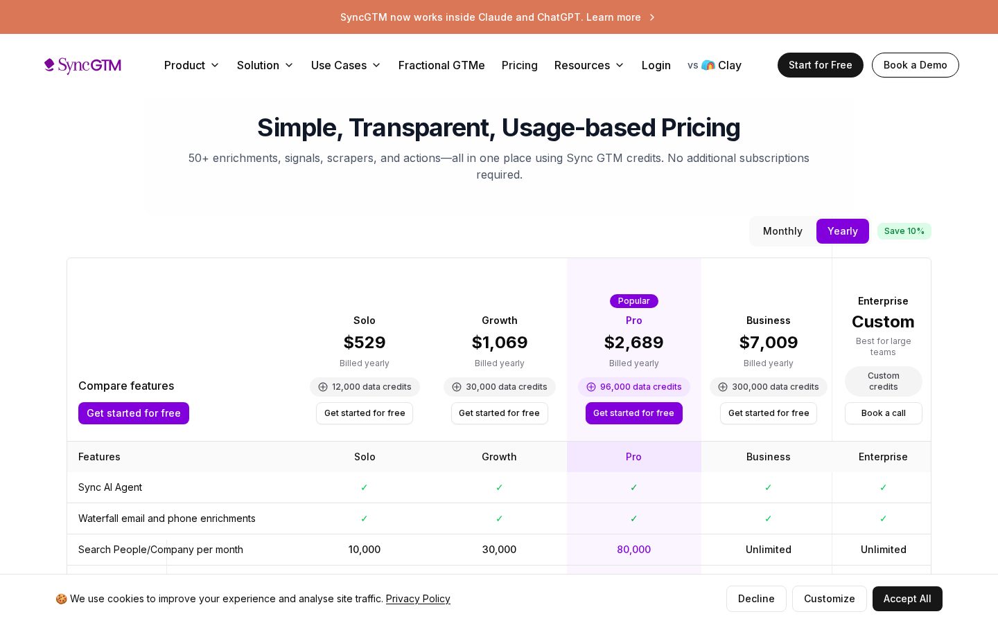
Task: Click the Clay rainbow icon in navbar
Action: (708, 65)
